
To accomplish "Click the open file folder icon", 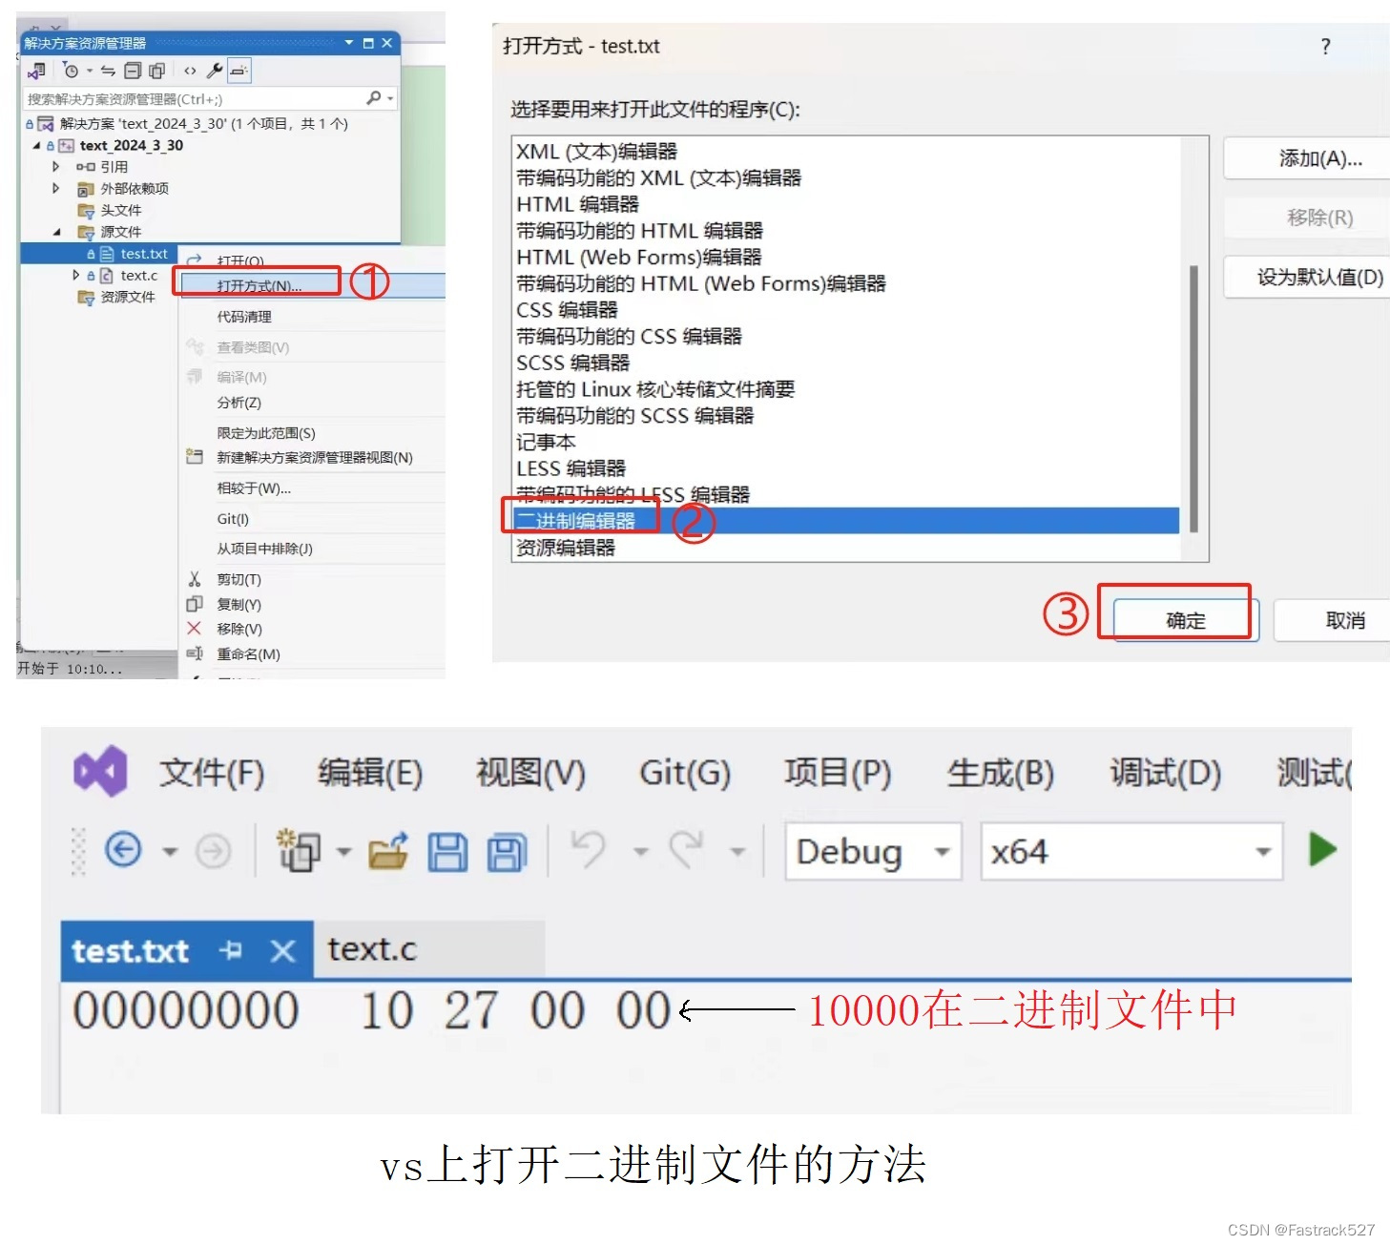I will (x=388, y=850).
